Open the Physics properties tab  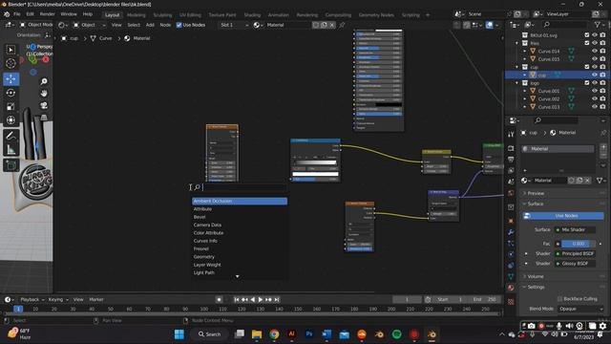(x=511, y=255)
